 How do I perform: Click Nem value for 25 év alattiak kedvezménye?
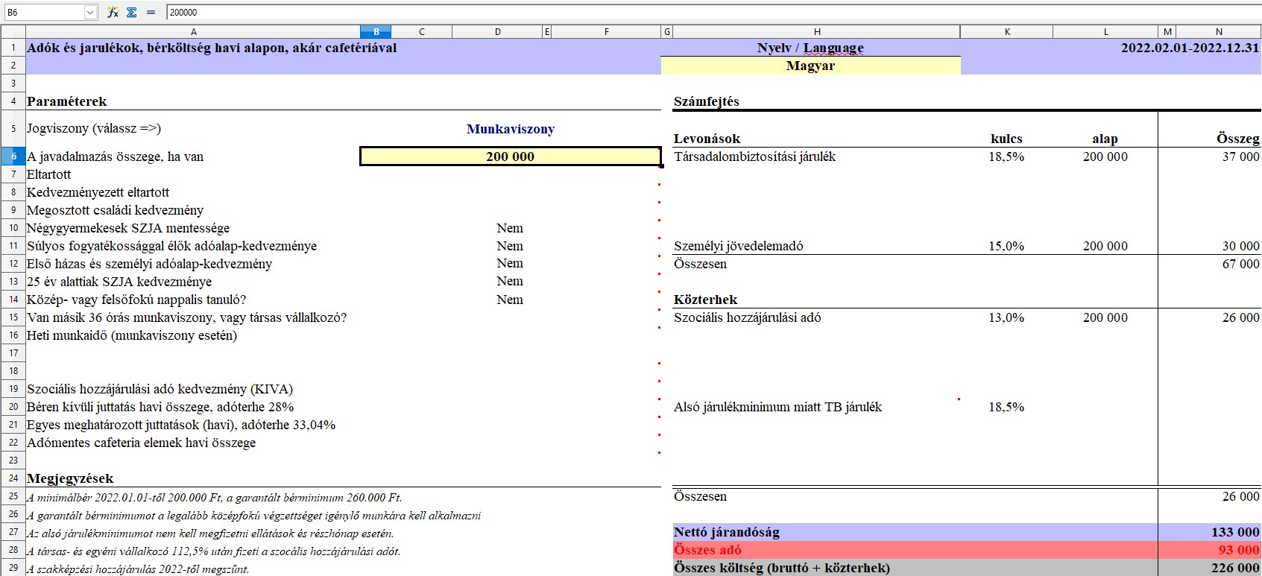tap(510, 282)
